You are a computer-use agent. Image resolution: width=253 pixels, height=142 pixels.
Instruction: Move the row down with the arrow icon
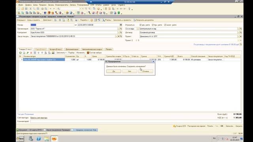[42, 53]
